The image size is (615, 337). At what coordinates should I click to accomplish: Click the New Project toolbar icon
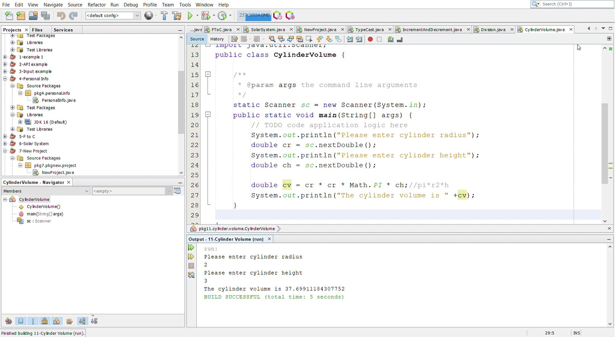click(x=21, y=15)
